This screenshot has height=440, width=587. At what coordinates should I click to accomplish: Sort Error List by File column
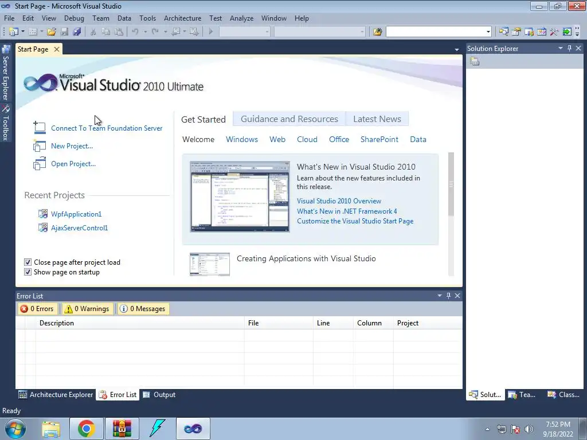click(x=279, y=323)
